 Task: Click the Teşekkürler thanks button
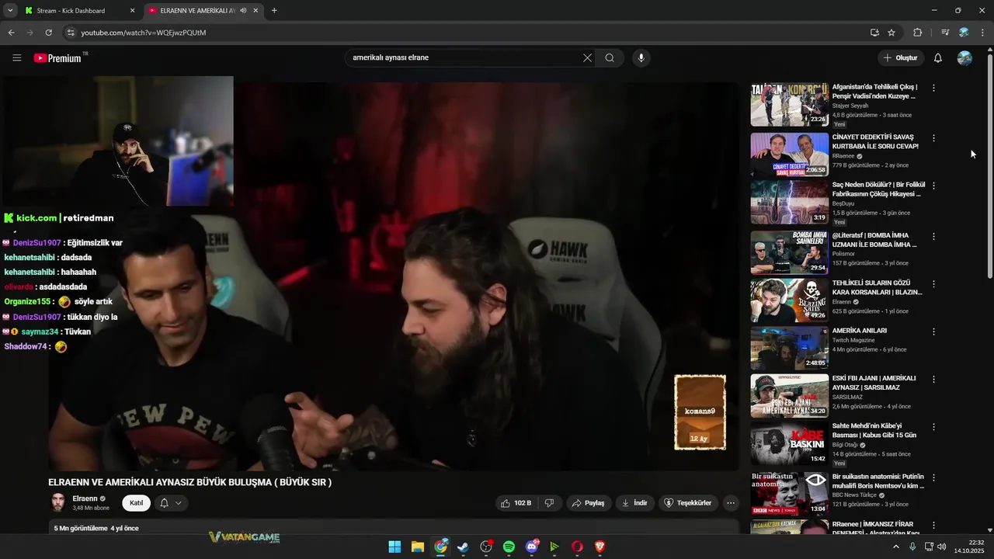pos(687,503)
